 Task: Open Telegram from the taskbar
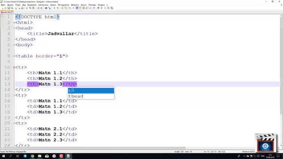tap(25, 156)
